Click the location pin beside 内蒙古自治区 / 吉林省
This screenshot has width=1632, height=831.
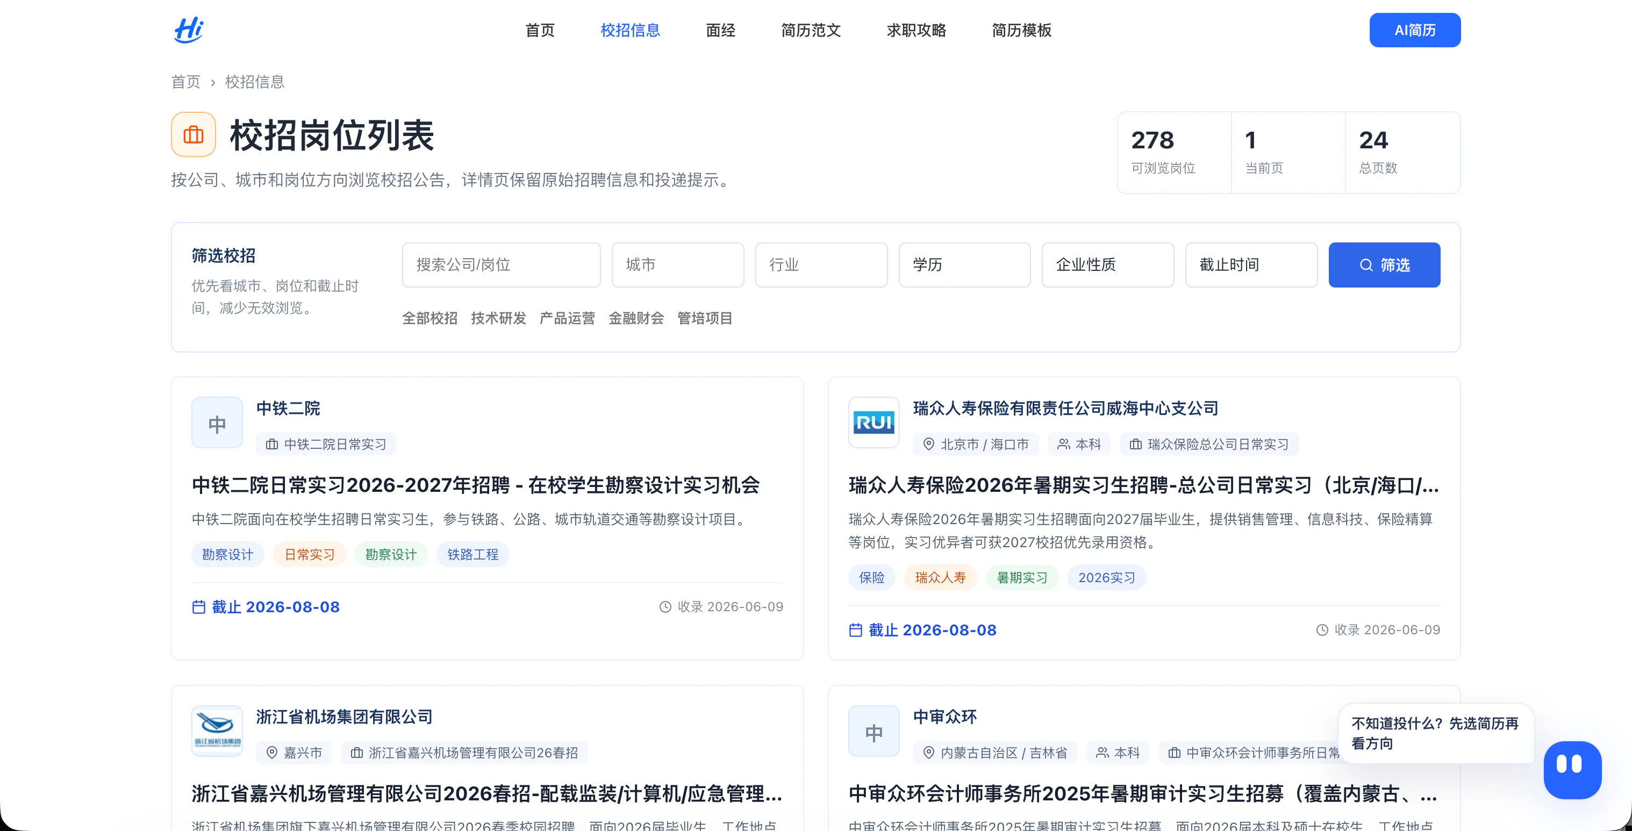point(929,753)
